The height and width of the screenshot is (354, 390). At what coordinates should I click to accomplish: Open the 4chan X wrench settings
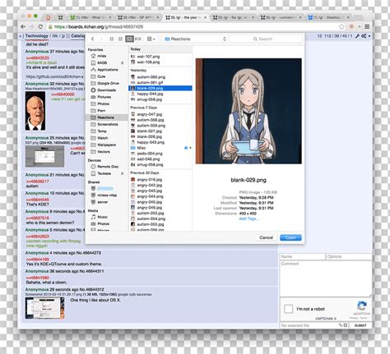[x=357, y=36]
